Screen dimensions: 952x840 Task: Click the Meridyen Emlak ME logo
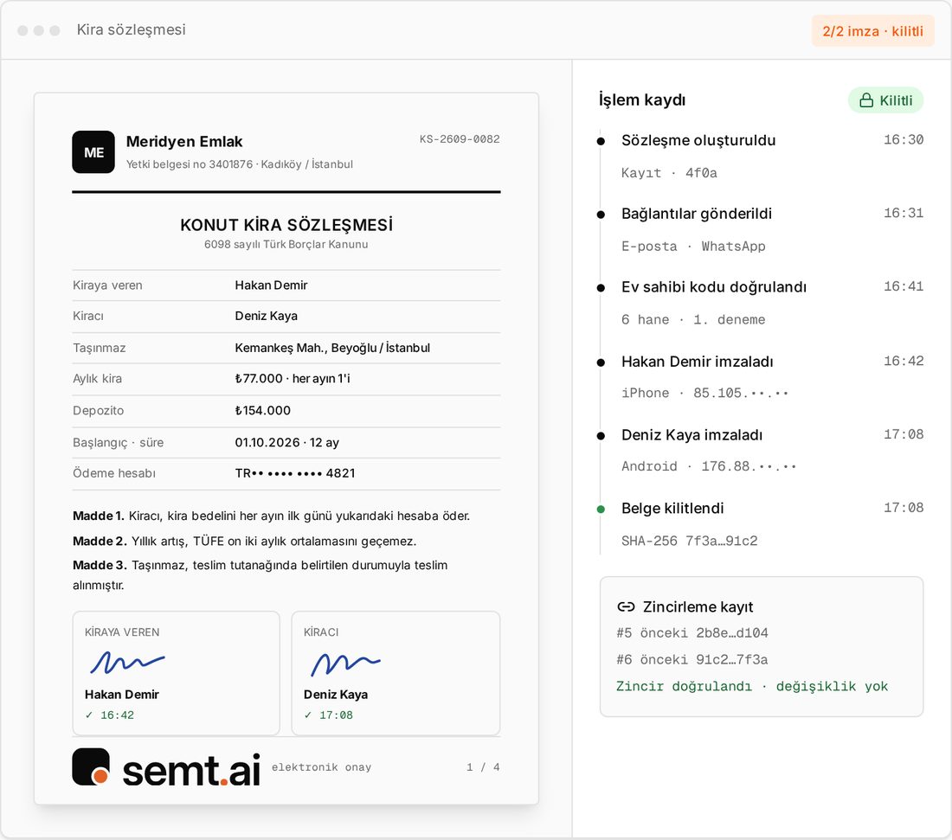click(93, 151)
